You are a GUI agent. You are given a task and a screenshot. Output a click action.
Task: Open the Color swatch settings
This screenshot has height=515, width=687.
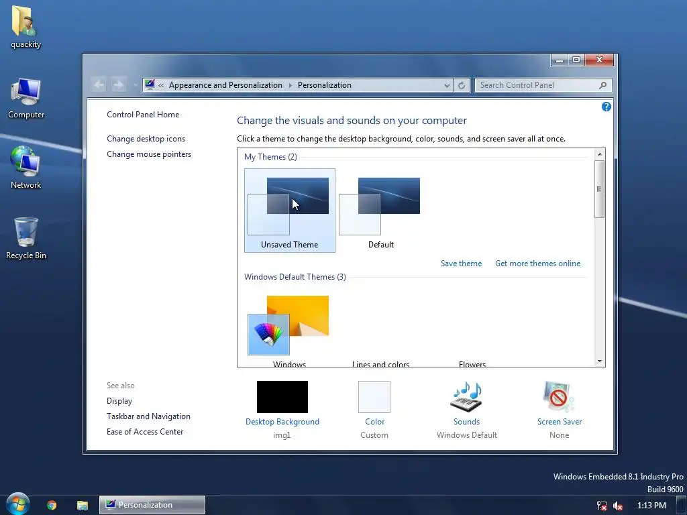point(374,397)
